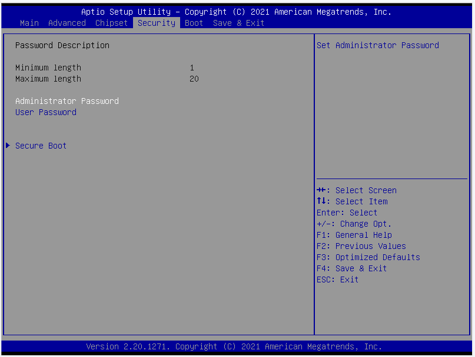Select the Administrator Password option
The image size is (475, 357).
coord(67,101)
